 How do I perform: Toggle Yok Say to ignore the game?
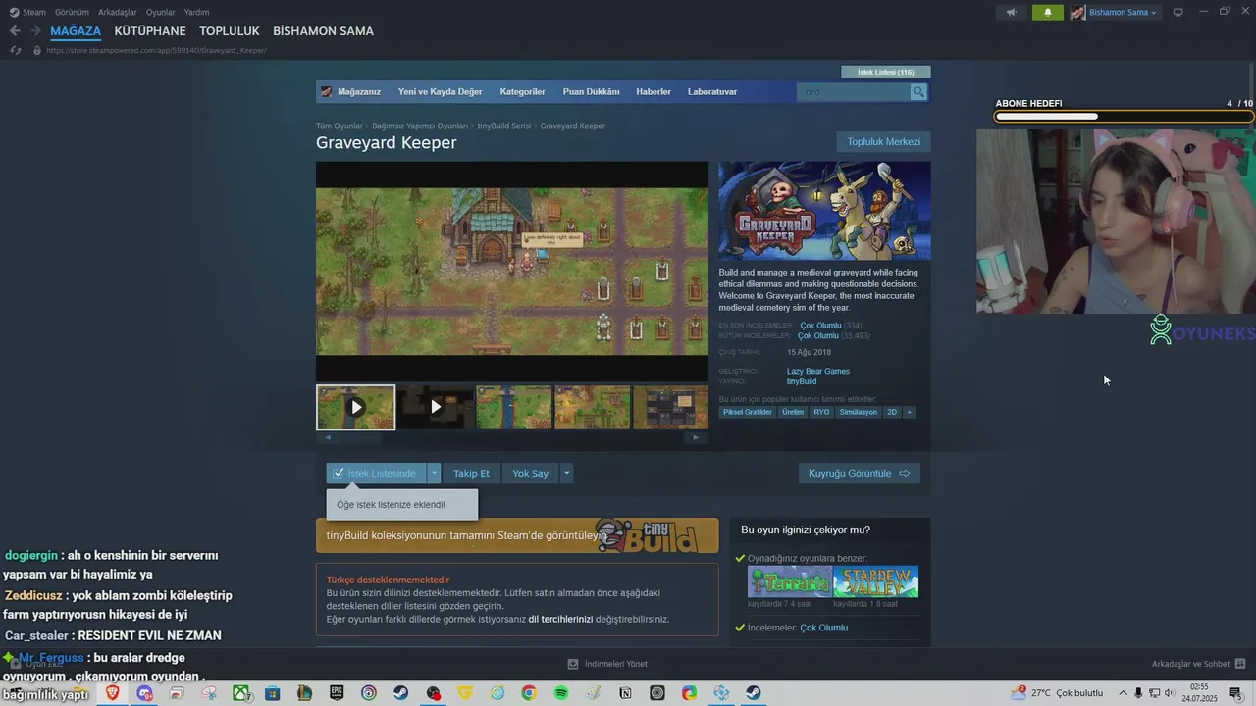(530, 473)
